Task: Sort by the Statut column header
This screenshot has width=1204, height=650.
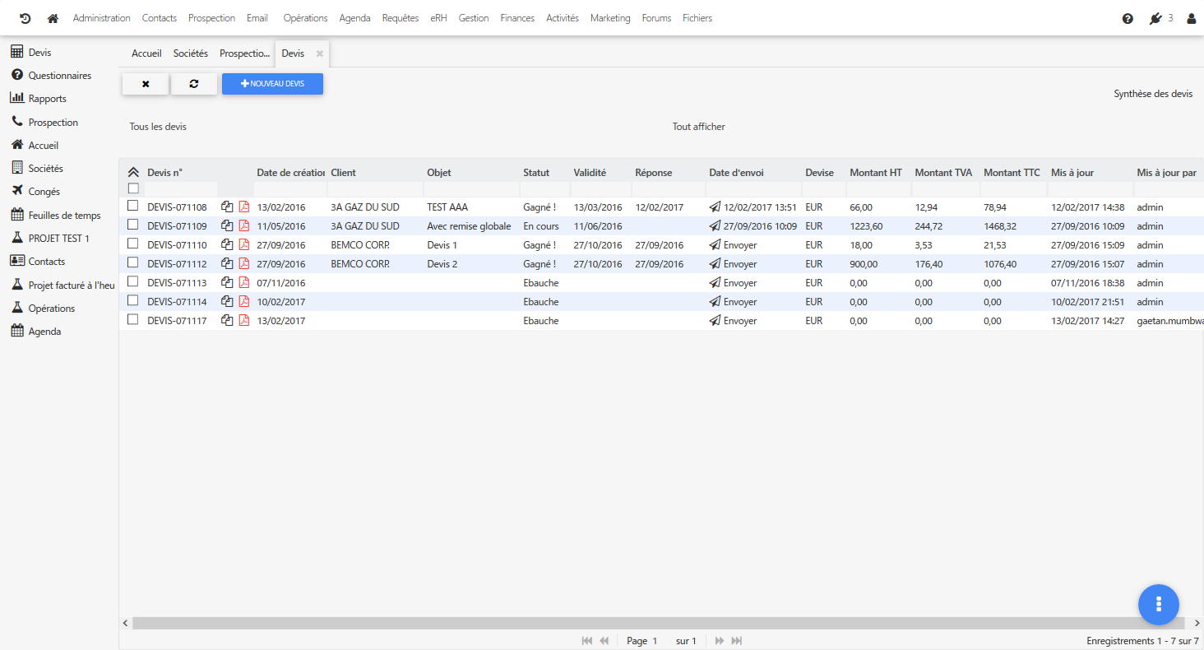Action: click(x=536, y=173)
